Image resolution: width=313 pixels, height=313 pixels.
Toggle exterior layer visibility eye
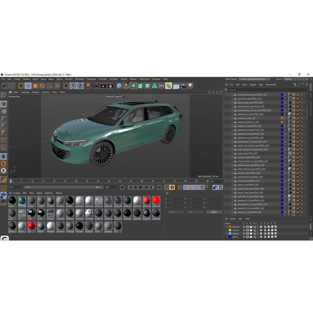coord(247,227)
